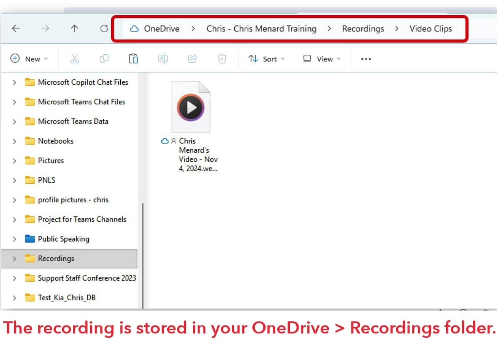Open chevron after Chris Menard Training breadcrumb
Viewport: 497px width, 344px height.
click(x=329, y=29)
